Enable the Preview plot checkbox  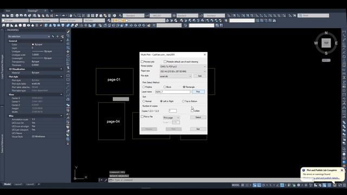point(142,62)
